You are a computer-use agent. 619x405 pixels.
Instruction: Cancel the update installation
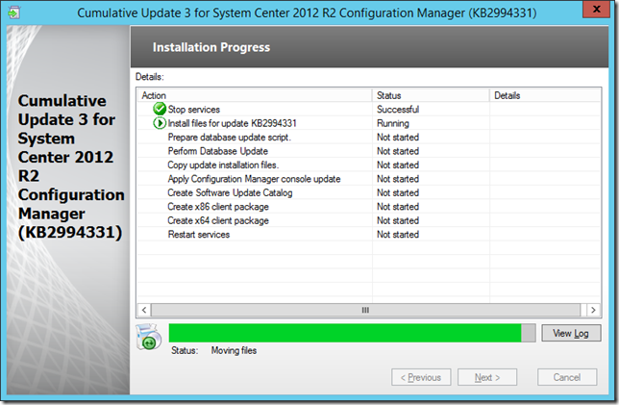(x=567, y=377)
